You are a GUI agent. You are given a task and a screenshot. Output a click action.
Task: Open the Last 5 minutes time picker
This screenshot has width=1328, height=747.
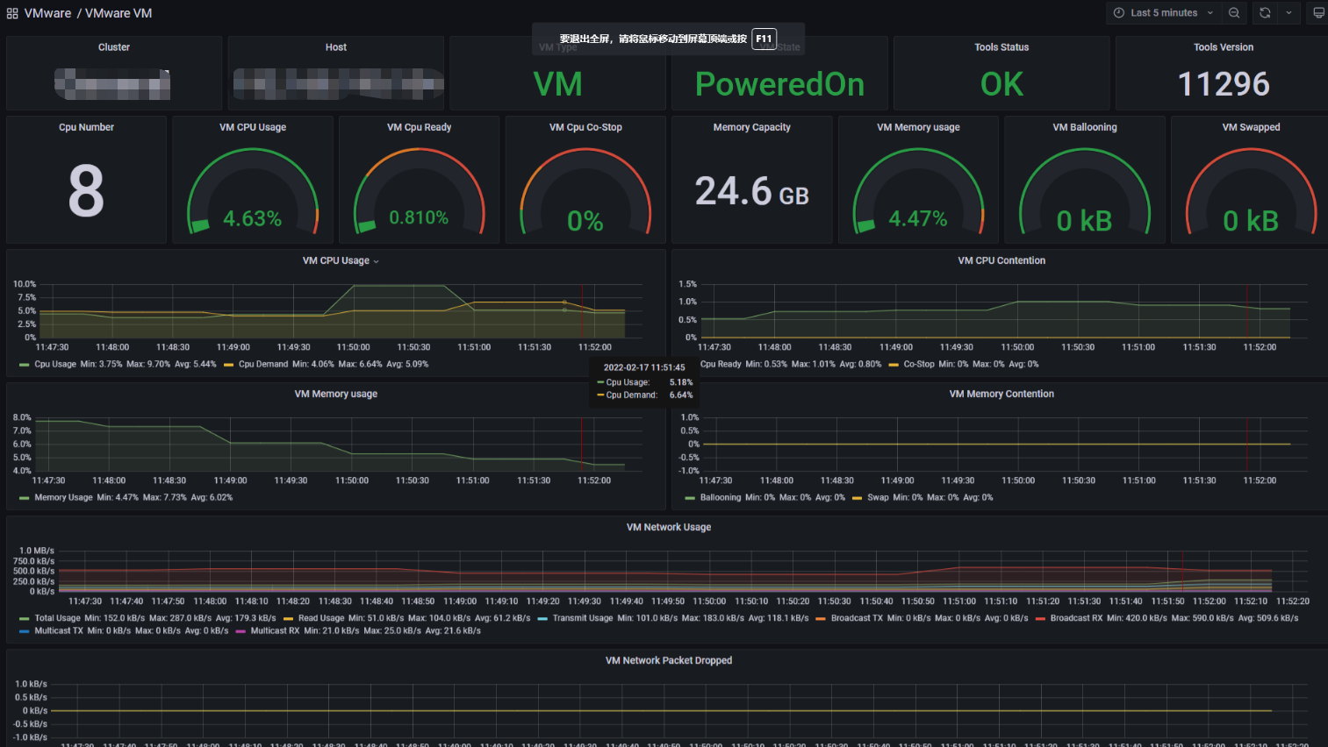pyautogui.click(x=1164, y=13)
